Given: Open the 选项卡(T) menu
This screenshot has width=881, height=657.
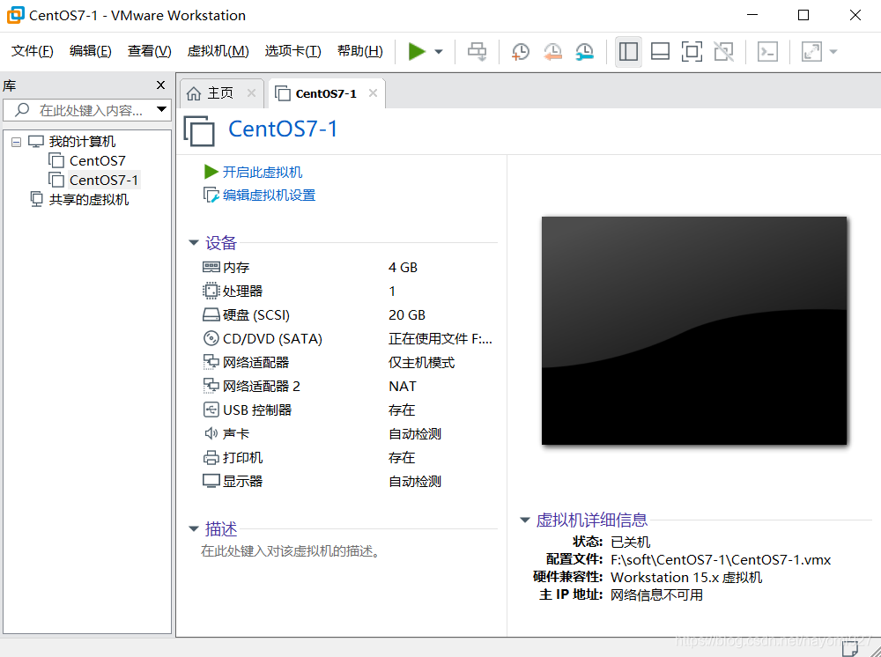Looking at the screenshot, I should 292,51.
